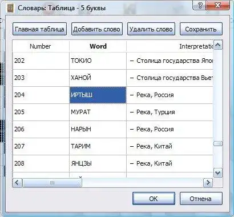Confirm with the OK button
Viewport: 234px width, 217px height.
coord(154,199)
